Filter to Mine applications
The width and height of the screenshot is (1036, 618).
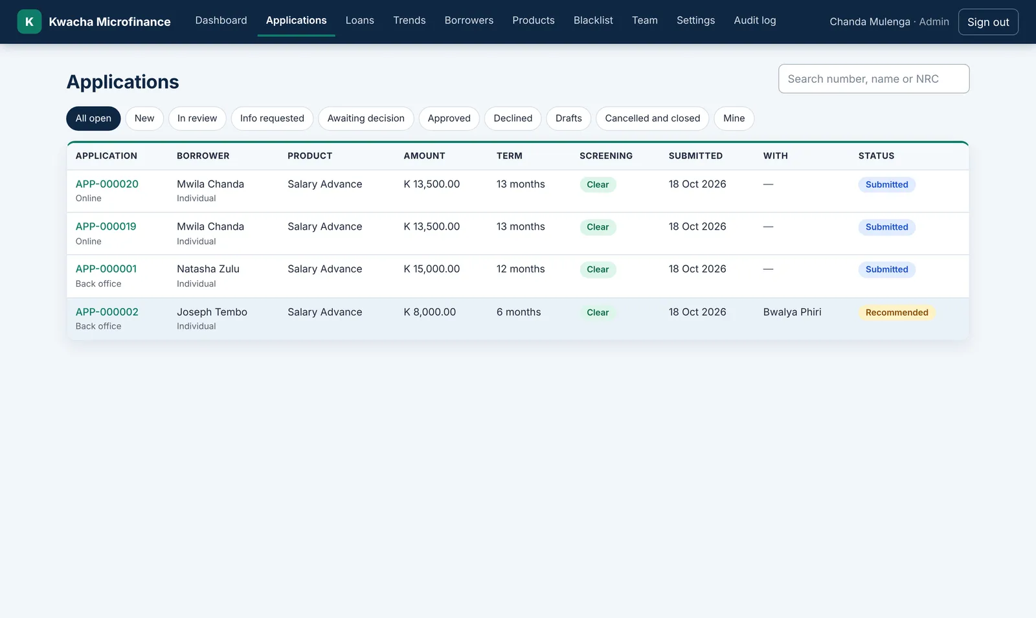pos(734,118)
